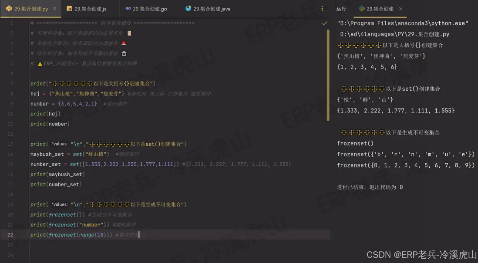Click the building emoji on line 4
Image resolution: width=478 pixels, height=263 pixels.
click(124, 53)
